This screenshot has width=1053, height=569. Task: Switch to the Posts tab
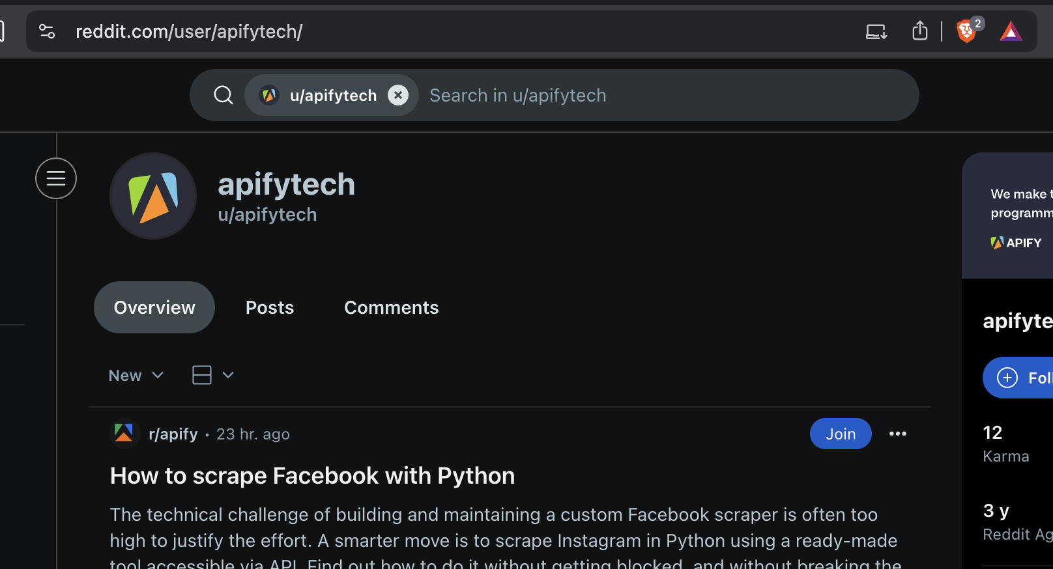270,307
